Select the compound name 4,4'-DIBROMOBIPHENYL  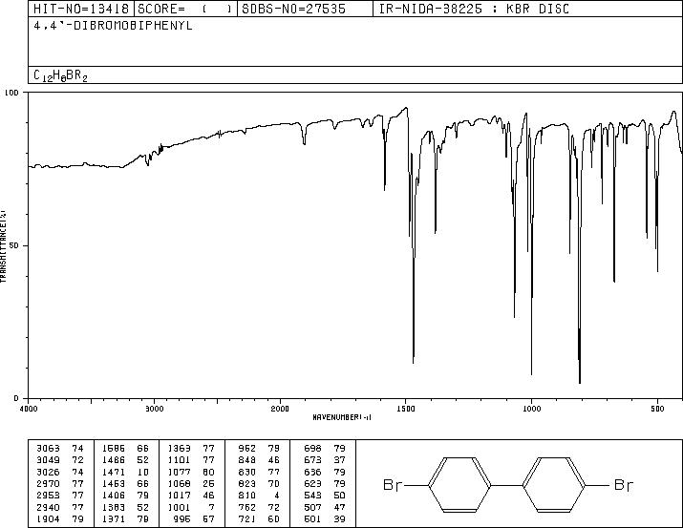[113, 26]
